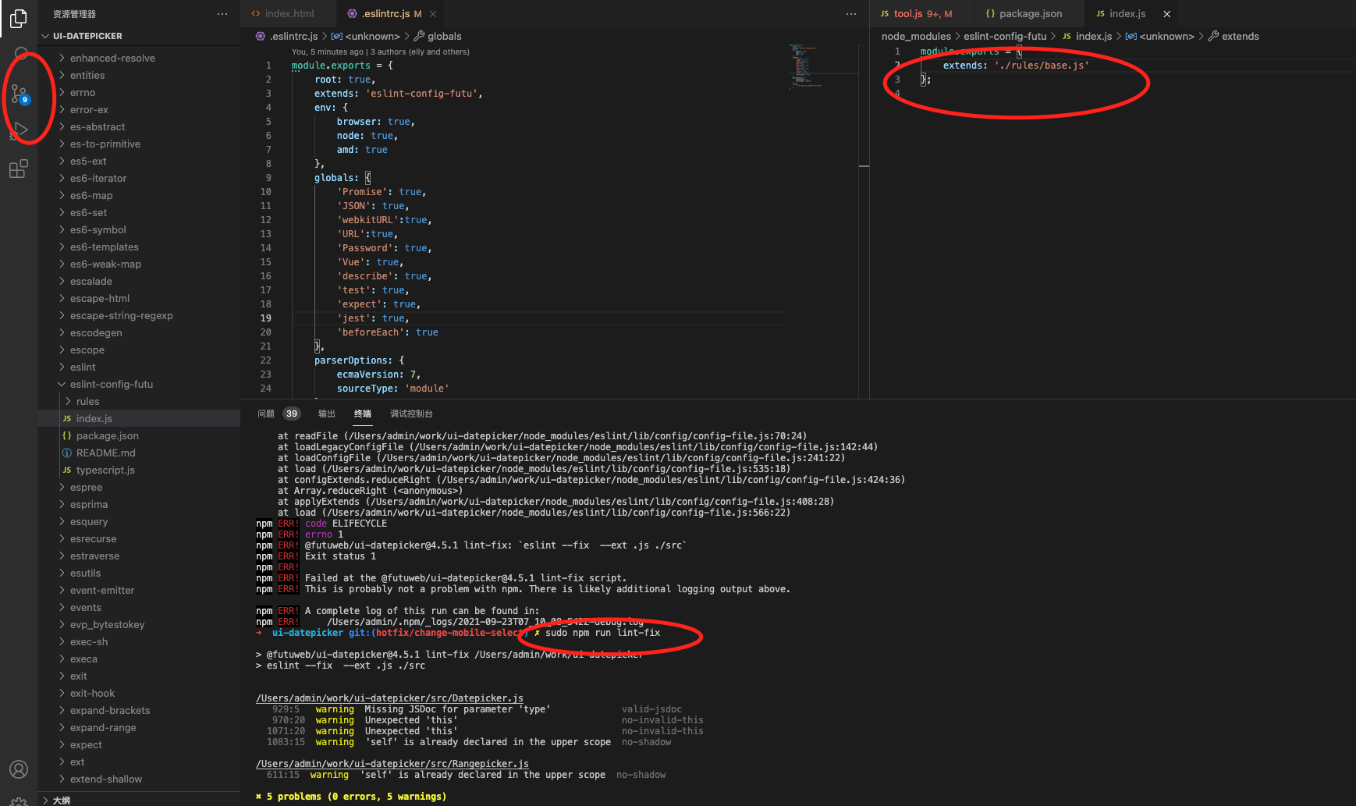Expand the enhanced-resolve folder
Viewport: 1356px width, 806px height.
tap(139, 58)
